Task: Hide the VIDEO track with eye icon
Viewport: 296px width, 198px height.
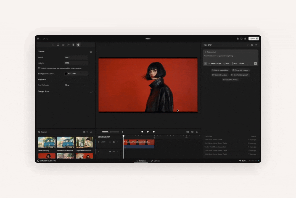Action: [114, 142]
